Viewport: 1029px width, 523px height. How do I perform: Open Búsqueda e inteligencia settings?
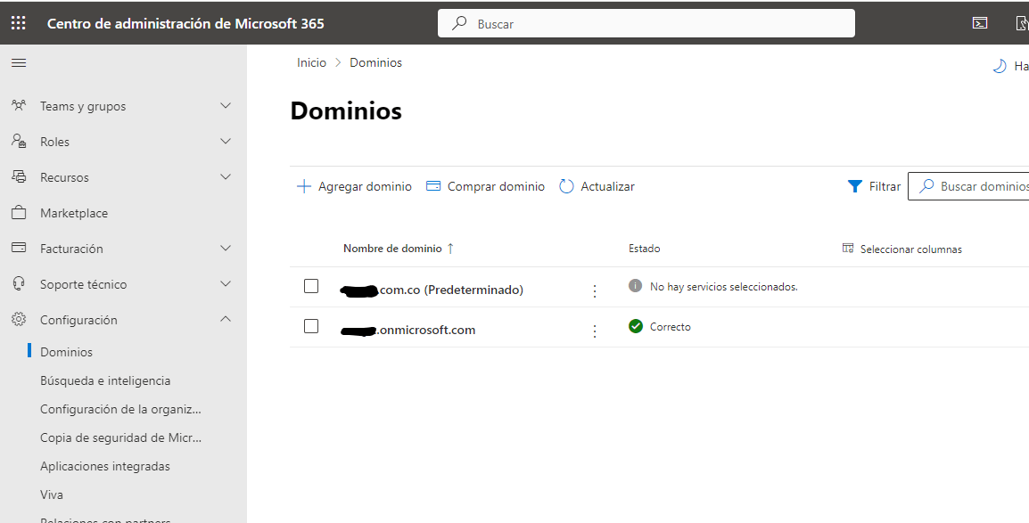coord(105,380)
